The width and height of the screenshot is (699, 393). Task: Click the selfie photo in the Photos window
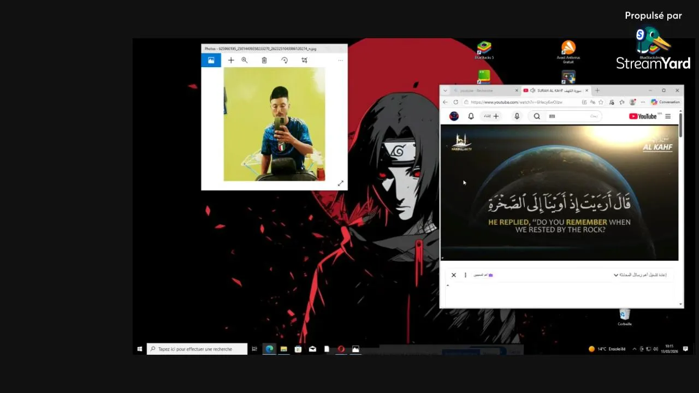(x=274, y=124)
